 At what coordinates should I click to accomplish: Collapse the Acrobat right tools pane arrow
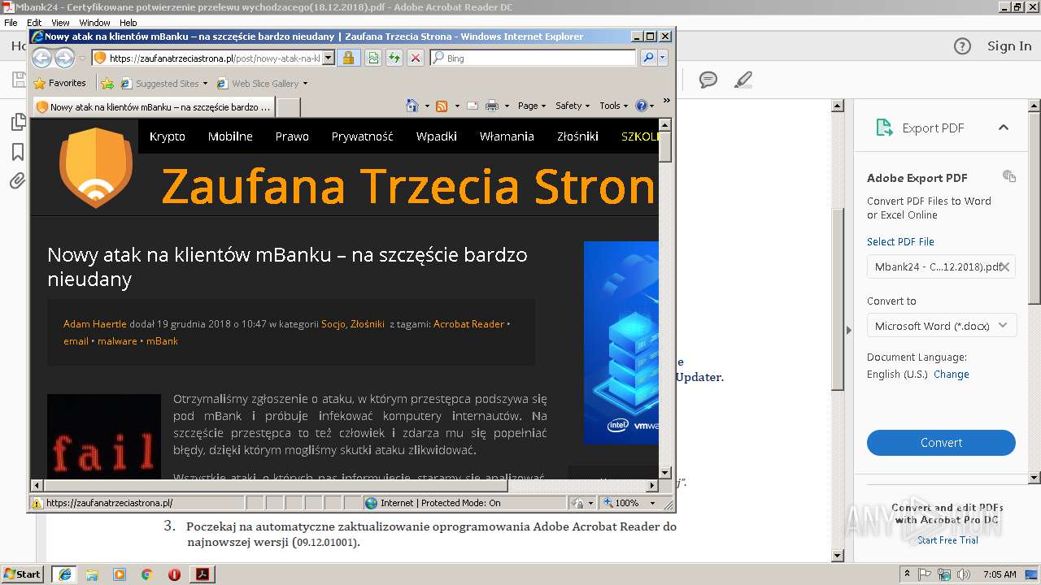point(848,330)
